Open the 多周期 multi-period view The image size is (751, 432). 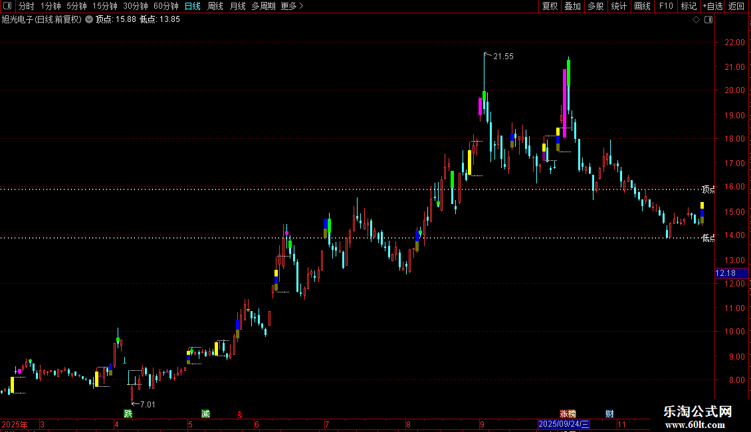point(263,6)
